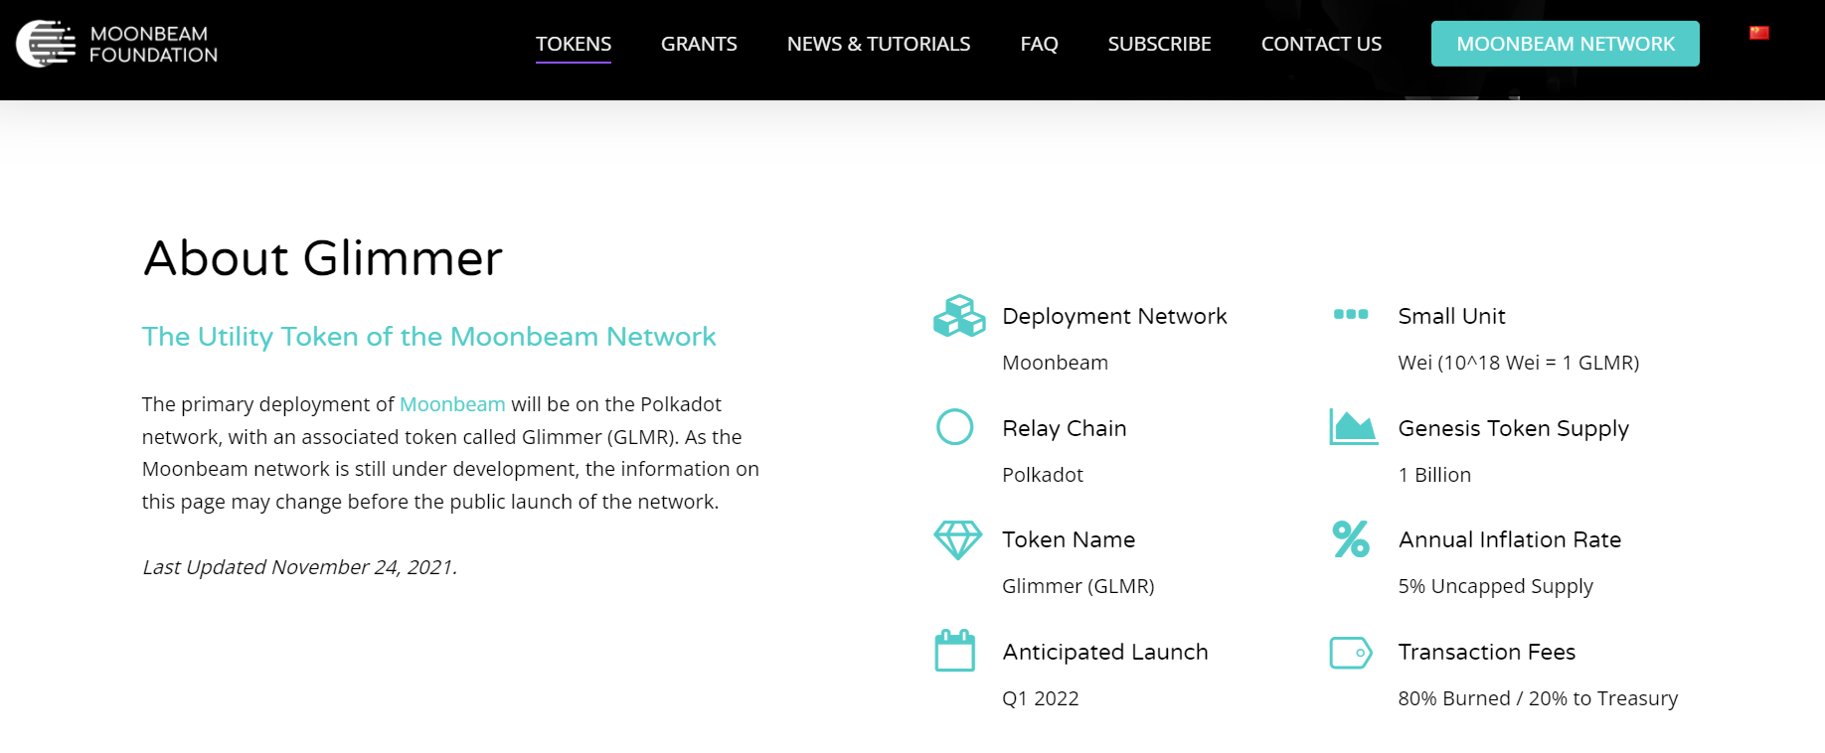The width and height of the screenshot is (1825, 753).
Task: Open the Tokens menu item
Action: 574,44
